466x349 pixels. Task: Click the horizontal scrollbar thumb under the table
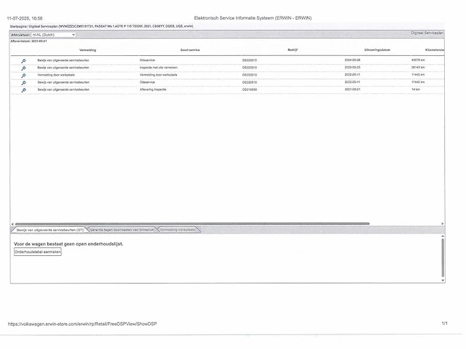pos(192,224)
